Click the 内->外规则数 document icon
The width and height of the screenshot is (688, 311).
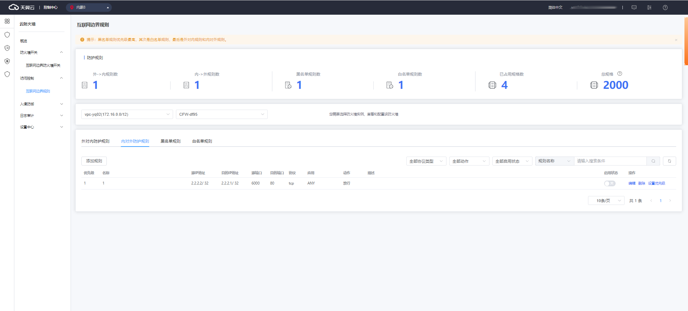coord(186,85)
